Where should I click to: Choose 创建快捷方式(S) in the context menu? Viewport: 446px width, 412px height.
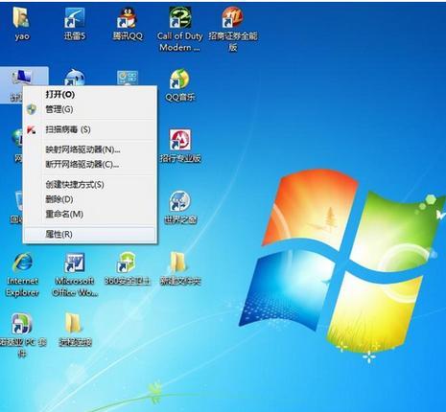(89, 184)
